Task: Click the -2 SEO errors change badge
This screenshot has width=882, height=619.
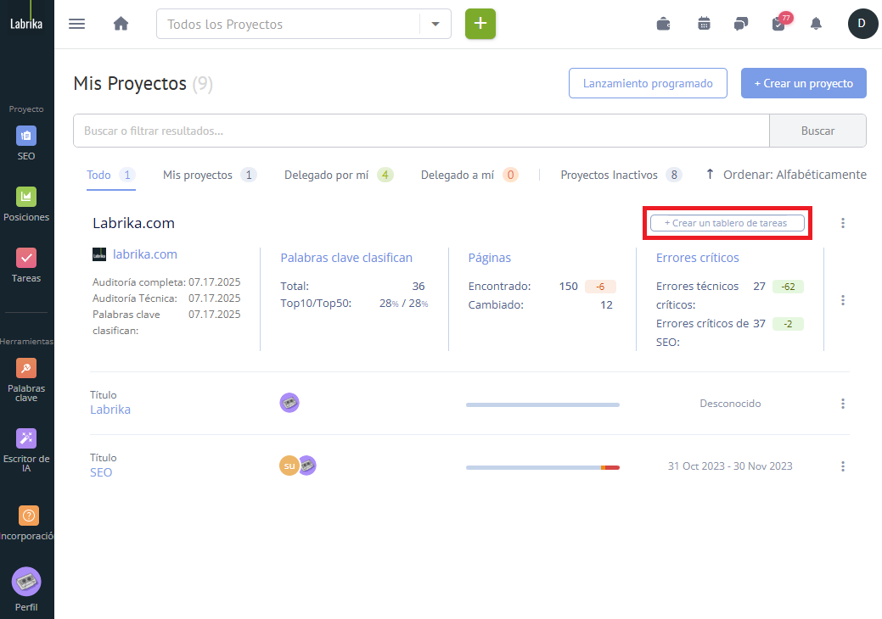Action: [x=788, y=324]
